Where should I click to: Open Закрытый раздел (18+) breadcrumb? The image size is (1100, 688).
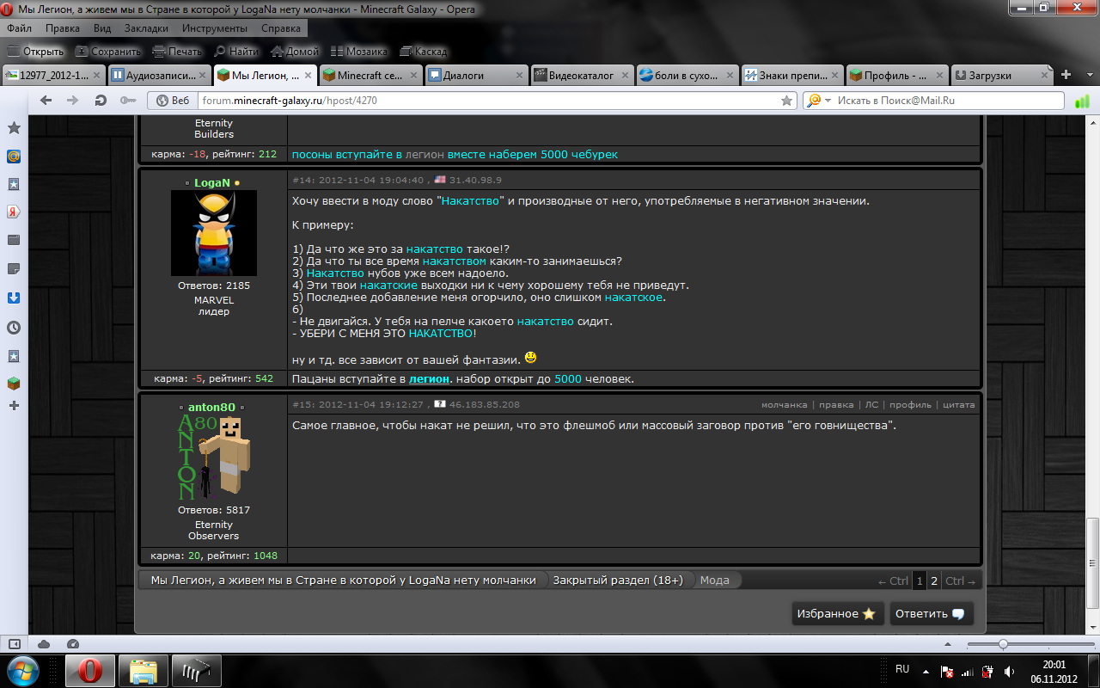[618, 580]
